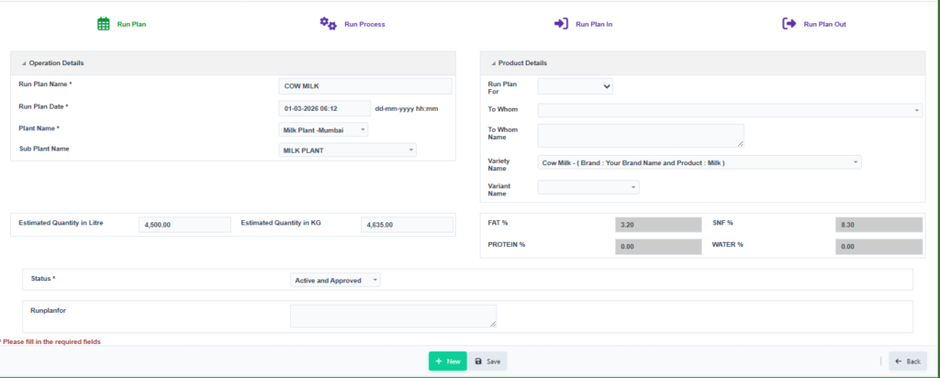Click the left arrow icon on Back
This screenshot has height=378, width=940.
(x=899, y=361)
